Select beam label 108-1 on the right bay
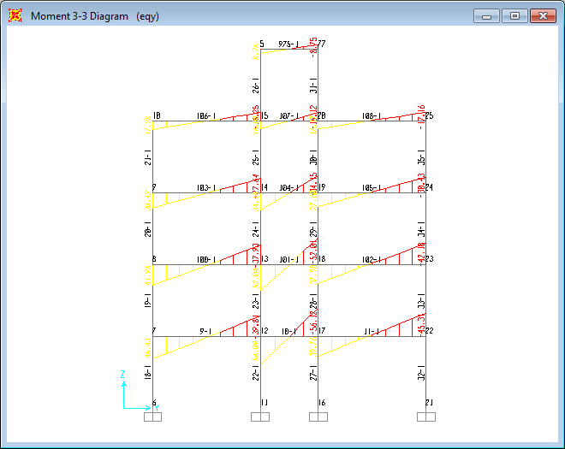The height and width of the screenshot is (449, 565). [371, 115]
